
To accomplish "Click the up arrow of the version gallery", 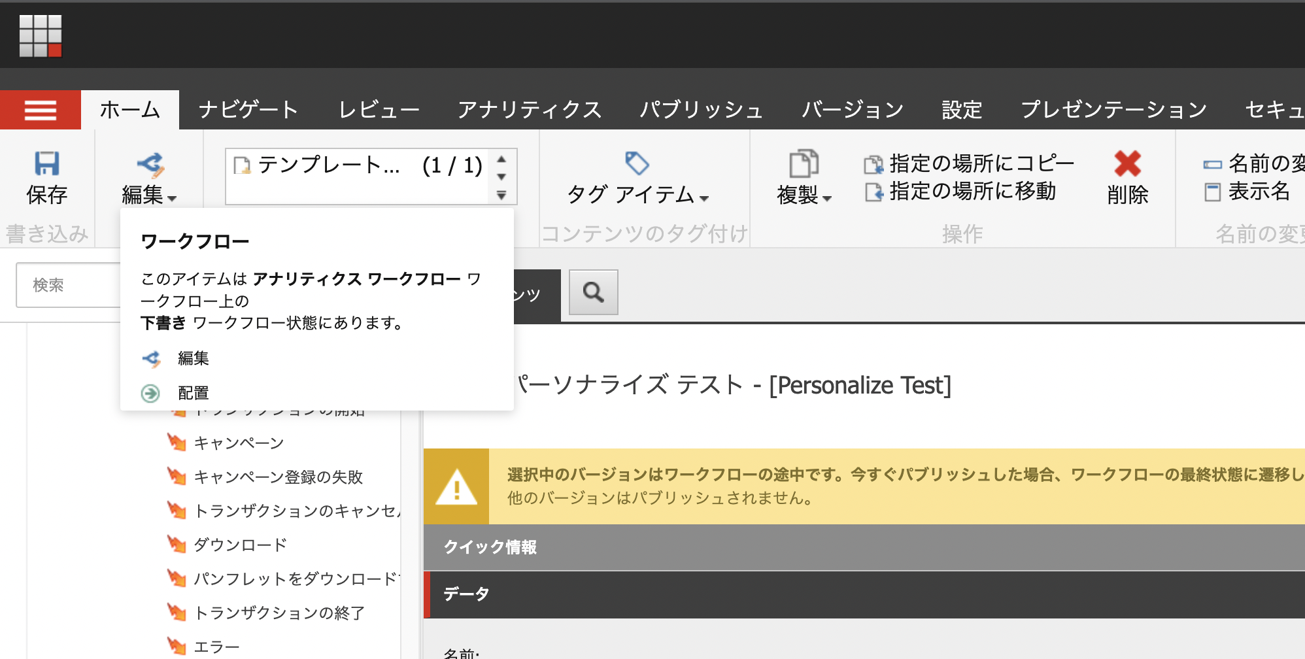I will tap(501, 159).
